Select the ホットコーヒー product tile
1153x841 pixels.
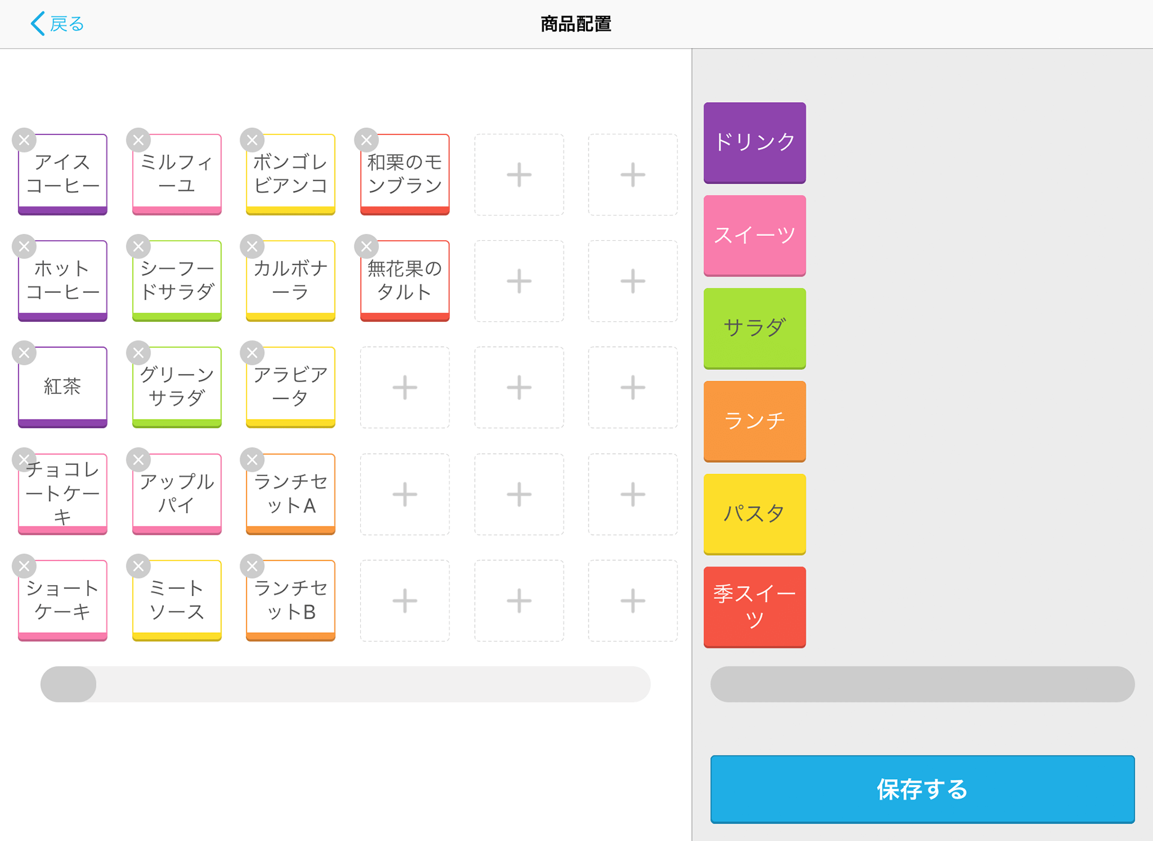[63, 281]
